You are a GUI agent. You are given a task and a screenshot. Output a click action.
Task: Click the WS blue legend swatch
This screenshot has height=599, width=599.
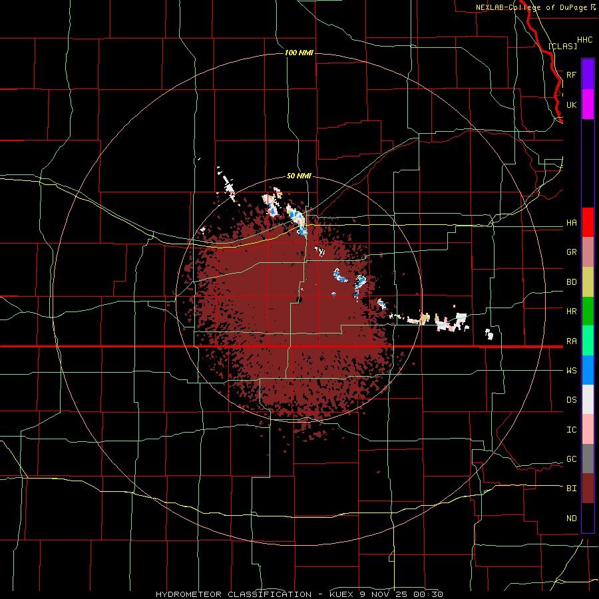pos(588,370)
